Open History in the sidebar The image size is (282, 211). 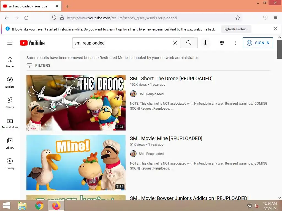[x=10, y=164]
